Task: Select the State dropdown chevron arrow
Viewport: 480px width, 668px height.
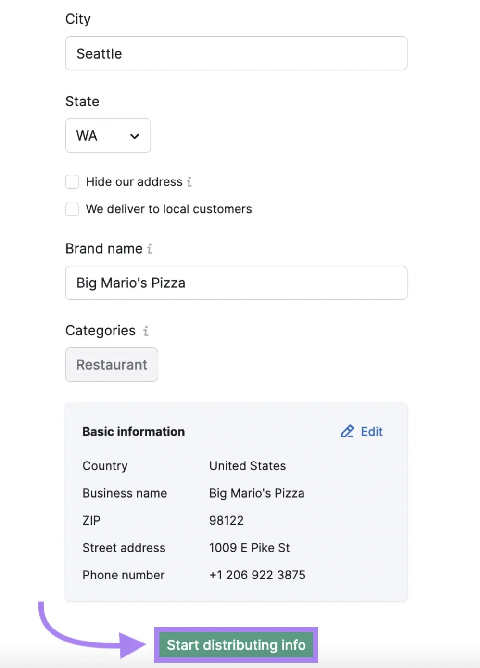Action: coord(134,136)
